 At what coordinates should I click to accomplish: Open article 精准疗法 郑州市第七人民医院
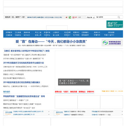(x=26, y=86)
